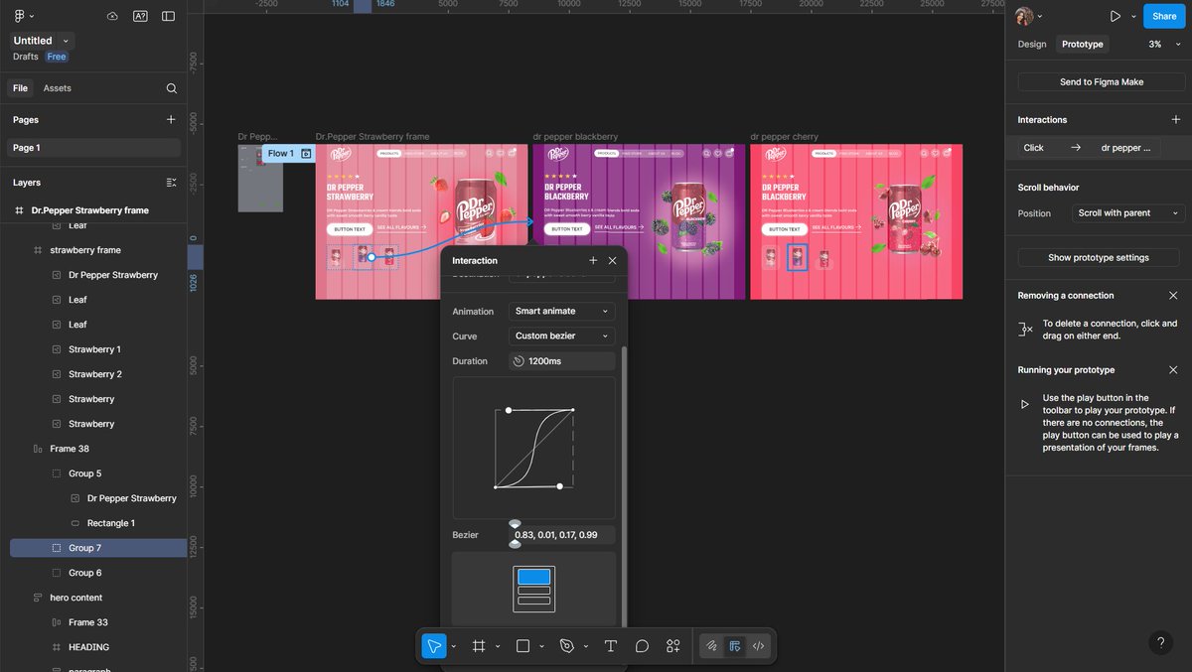Search layers with the magnifier icon
This screenshot has width=1192, height=672.
(172, 88)
